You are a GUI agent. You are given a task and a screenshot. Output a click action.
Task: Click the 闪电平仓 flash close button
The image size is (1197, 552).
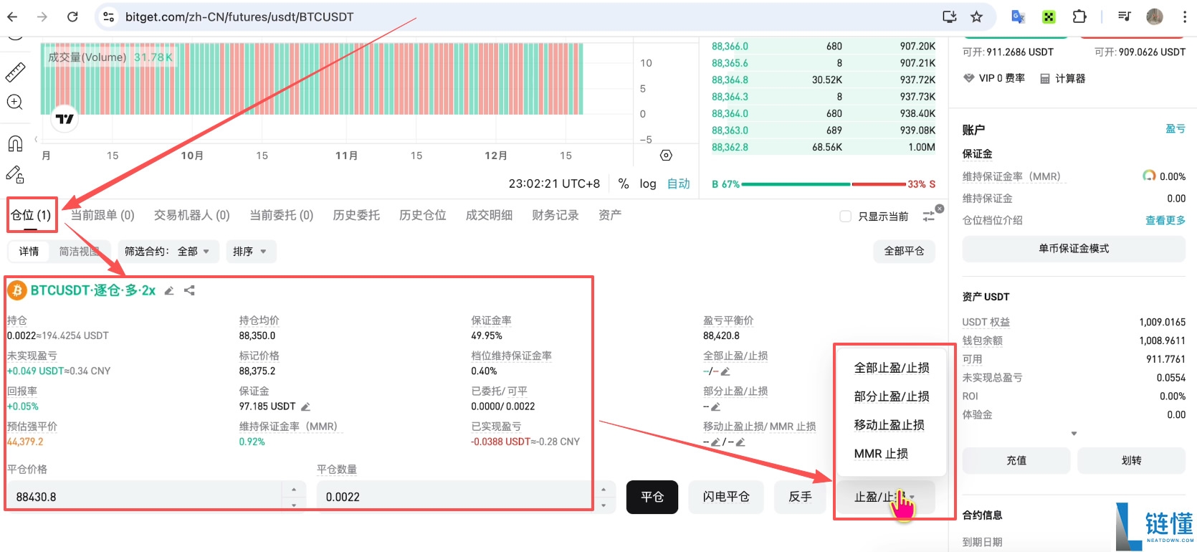(726, 497)
